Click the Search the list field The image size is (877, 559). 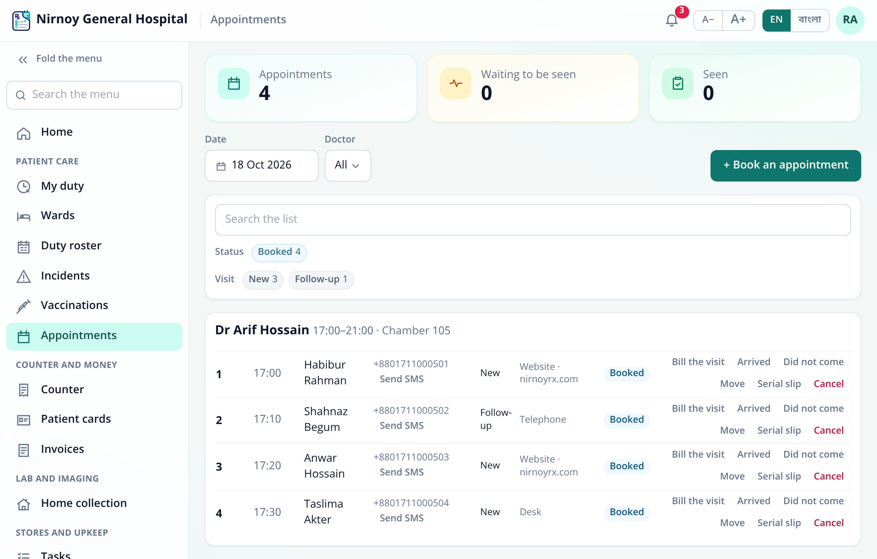(532, 220)
